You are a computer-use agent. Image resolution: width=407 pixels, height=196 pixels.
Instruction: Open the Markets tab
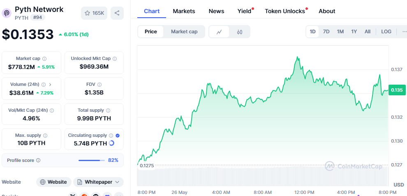tap(184, 11)
